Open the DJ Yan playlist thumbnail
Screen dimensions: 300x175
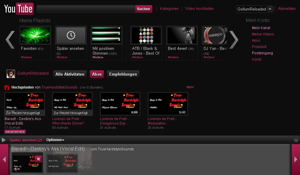[x=215, y=35]
